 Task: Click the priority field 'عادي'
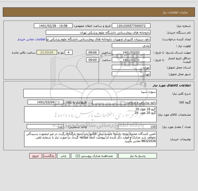click(131, 46)
